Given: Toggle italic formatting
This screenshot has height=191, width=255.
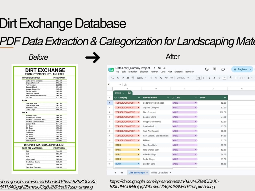Looking at the screenshot, I should 214,78.
